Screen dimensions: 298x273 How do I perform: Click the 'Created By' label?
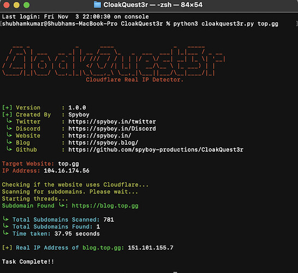[x=33, y=115]
